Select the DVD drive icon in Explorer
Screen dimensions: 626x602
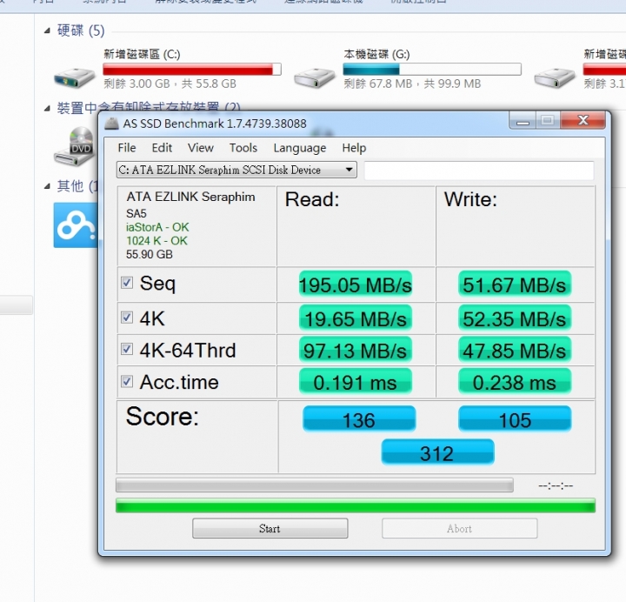coord(74,146)
